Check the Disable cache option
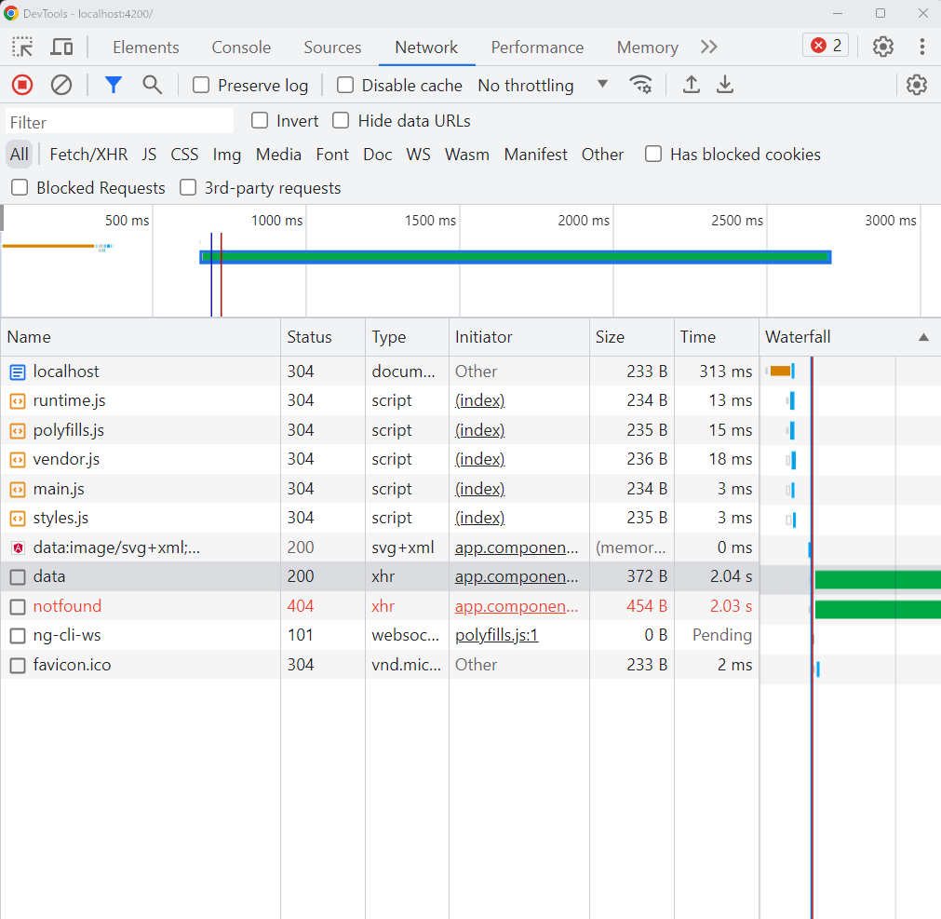This screenshot has height=919, width=941. [345, 86]
